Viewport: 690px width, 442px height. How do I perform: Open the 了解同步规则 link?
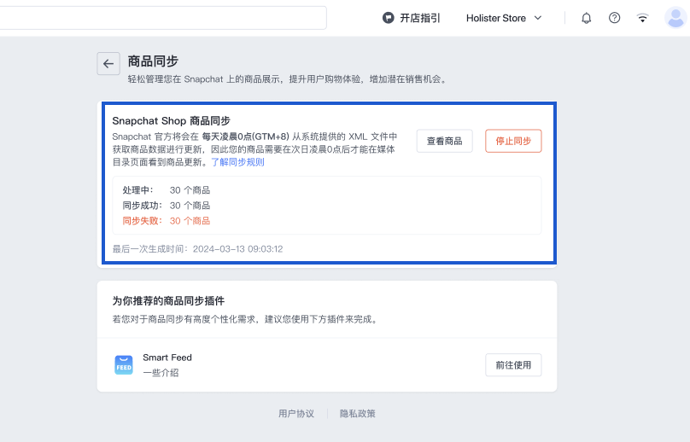tap(237, 162)
